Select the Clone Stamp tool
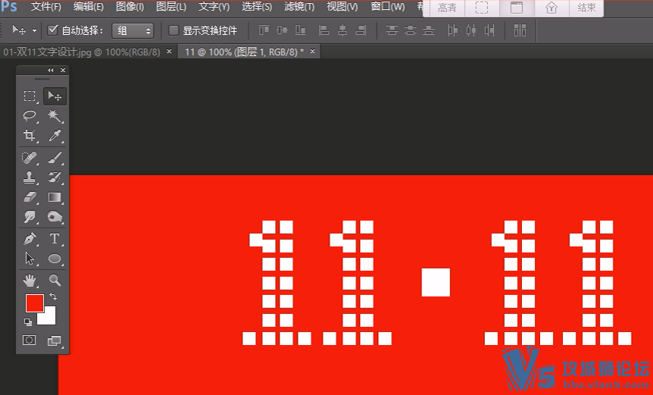This screenshot has height=395, width=653. [30, 177]
